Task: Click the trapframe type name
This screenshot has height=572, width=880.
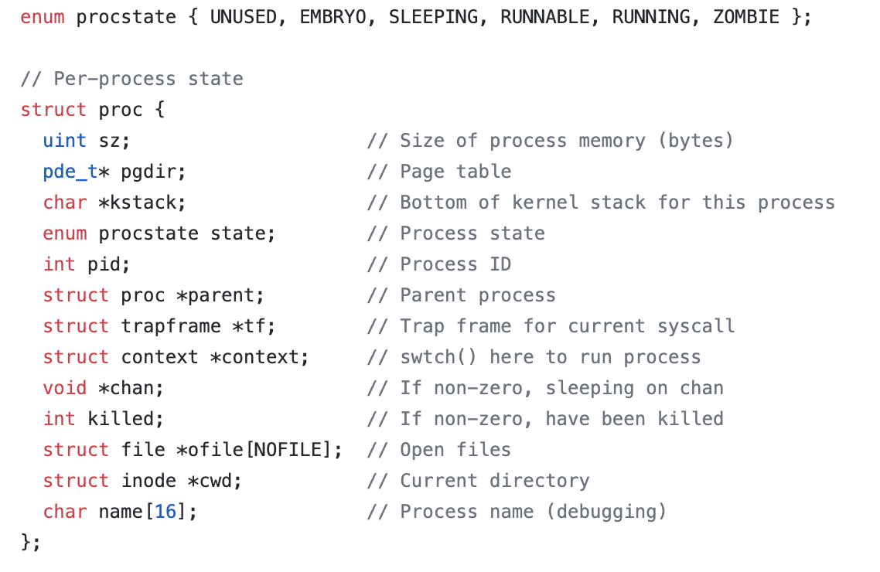Action: tap(171, 326)
